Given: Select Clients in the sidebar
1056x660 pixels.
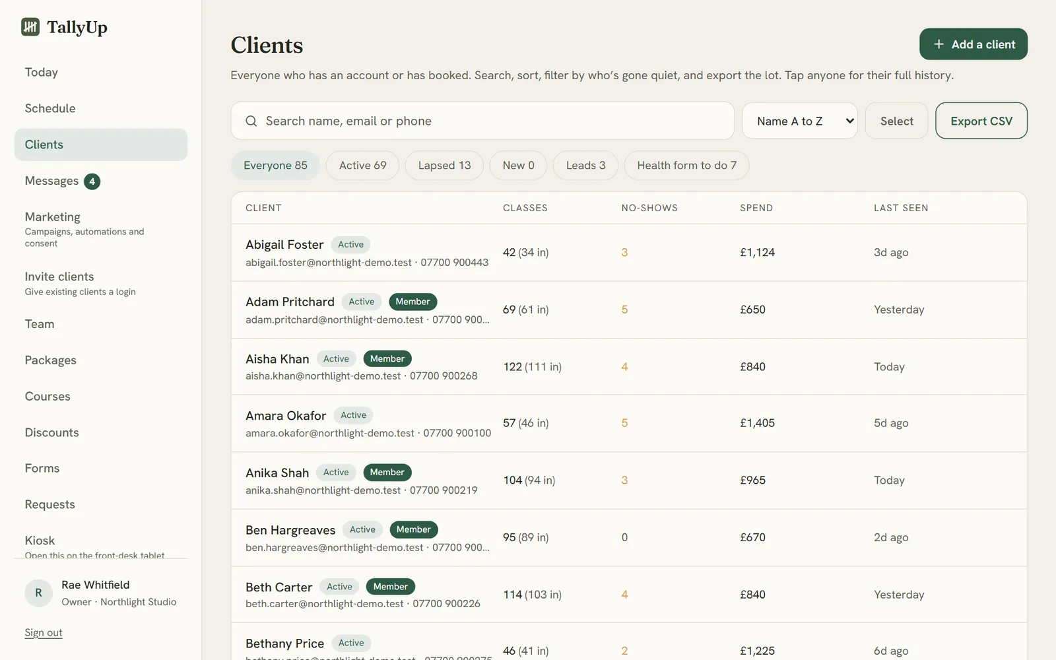Looking at the screenshot, I should pos(100,145).
